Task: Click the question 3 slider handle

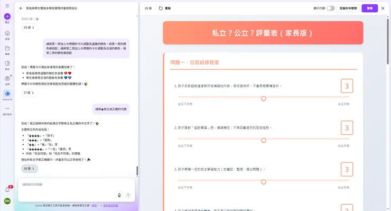Action: (x=264, y=182)
